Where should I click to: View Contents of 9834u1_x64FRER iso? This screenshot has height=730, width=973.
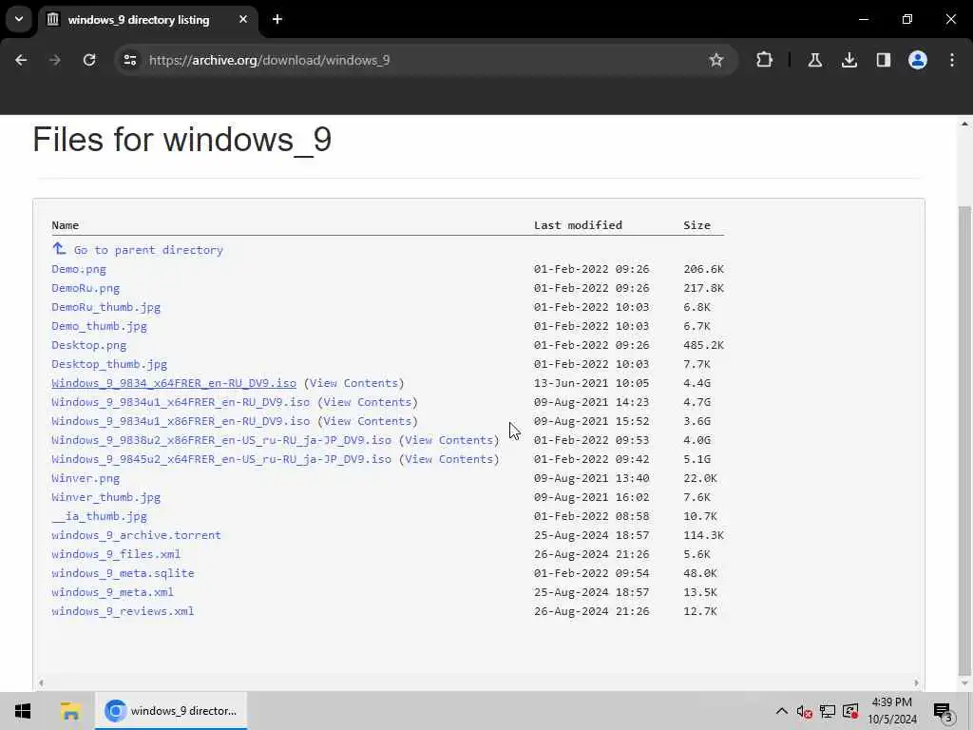point(368,402)
